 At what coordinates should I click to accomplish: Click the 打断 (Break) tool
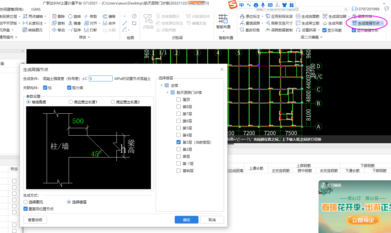pos(90,30)
